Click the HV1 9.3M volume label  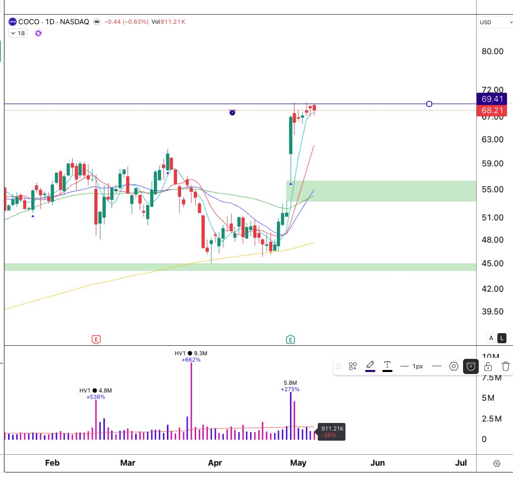pos(191,353)
